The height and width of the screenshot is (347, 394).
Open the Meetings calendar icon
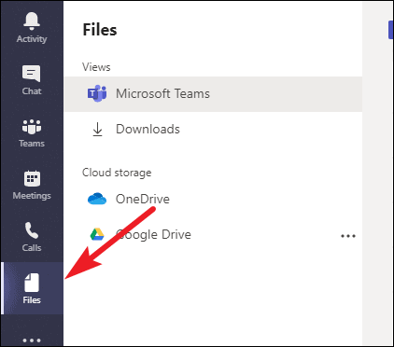pyautogui.click(x=32, y=178)
